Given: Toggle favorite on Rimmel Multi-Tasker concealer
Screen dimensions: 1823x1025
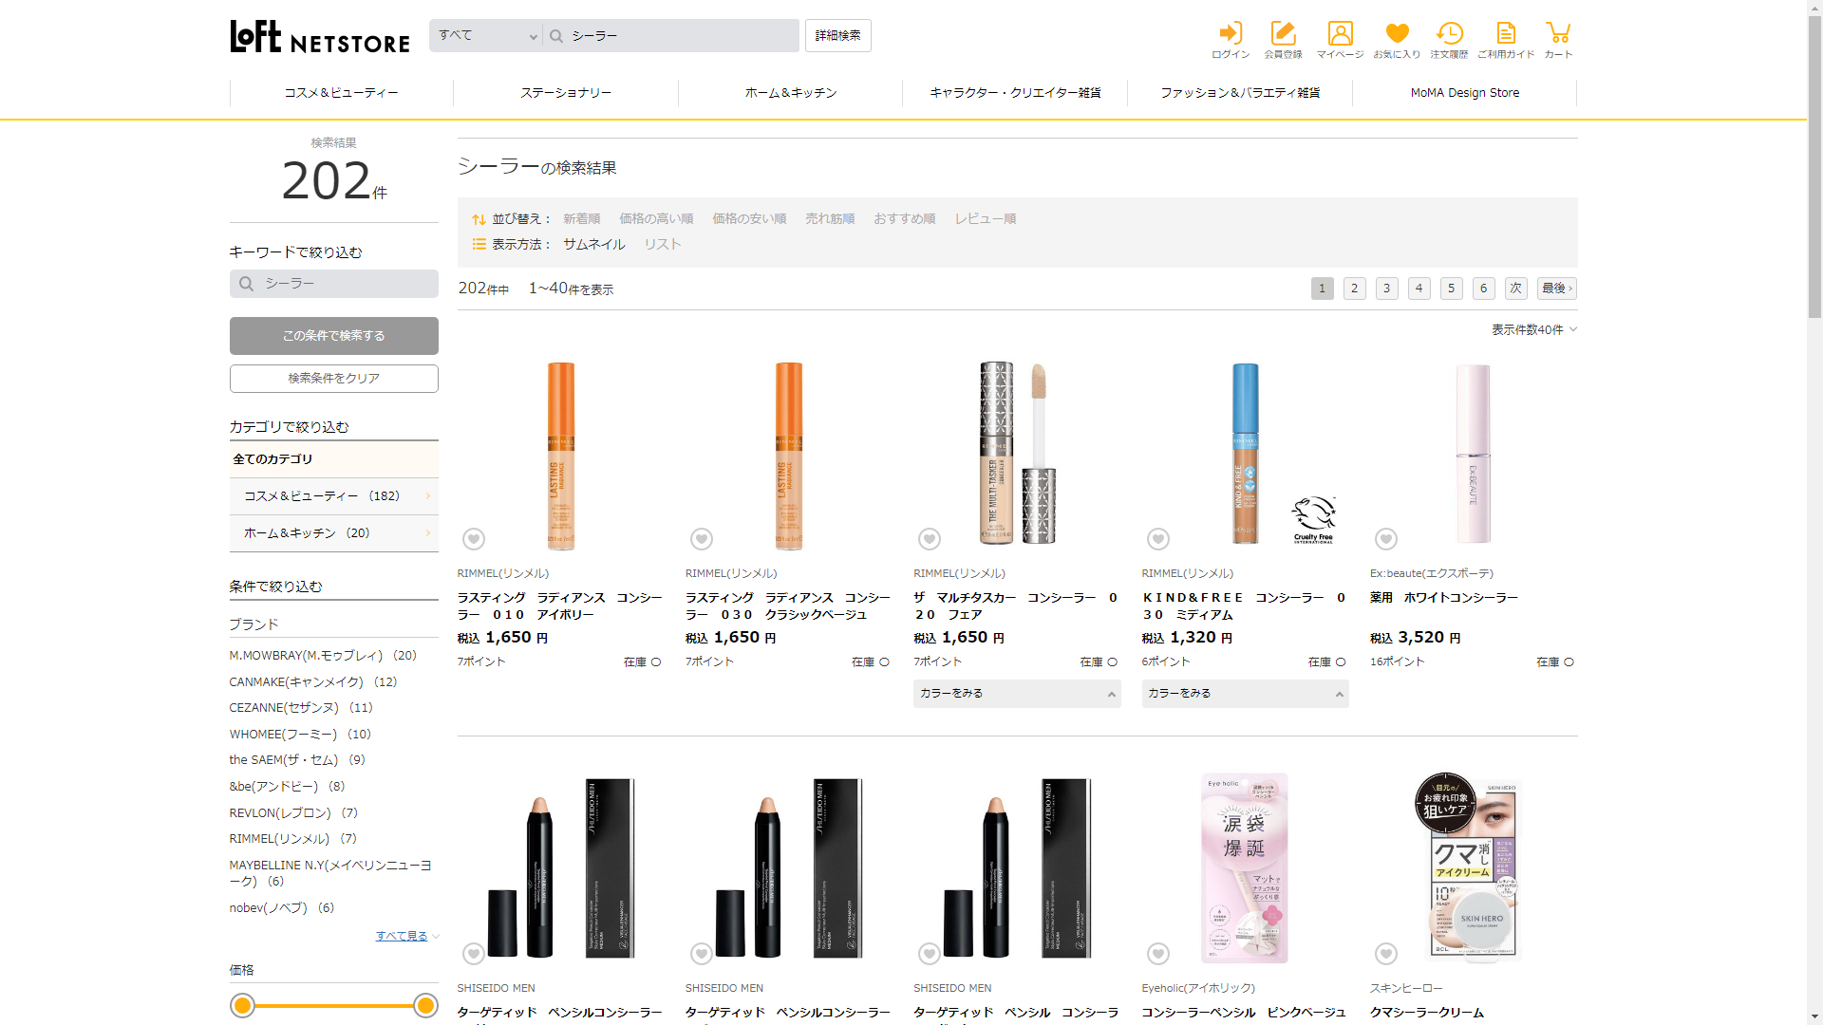Looking at the screenshot, I should (930, 539).
